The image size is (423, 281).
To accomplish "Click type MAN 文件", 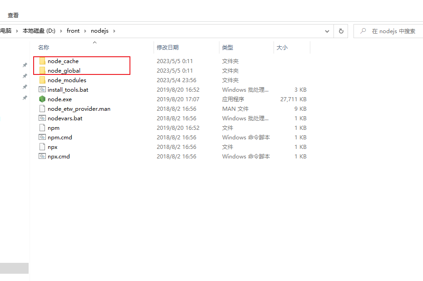I will [235, 109].
